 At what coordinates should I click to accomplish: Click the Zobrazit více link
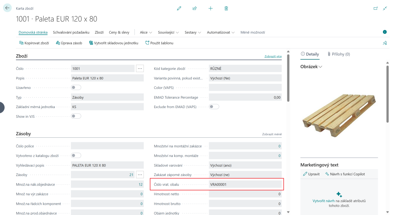pyautogui.click(x=273, y=56)
